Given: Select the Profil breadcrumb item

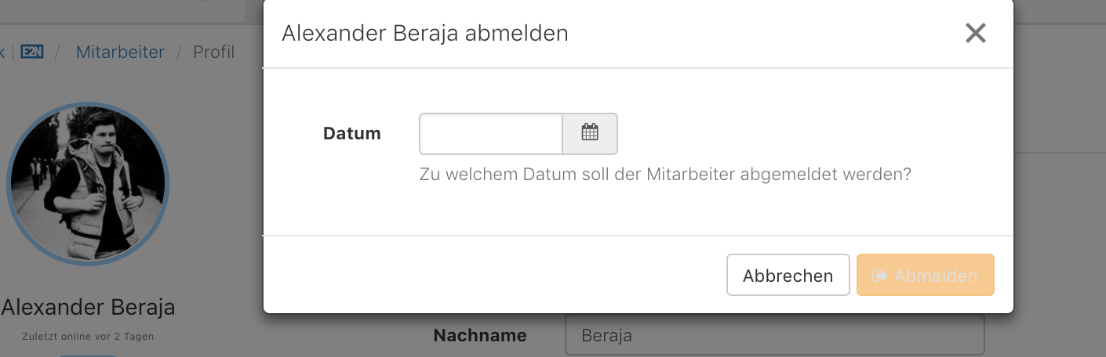Looking at the screenshot, I should (214, 52).
